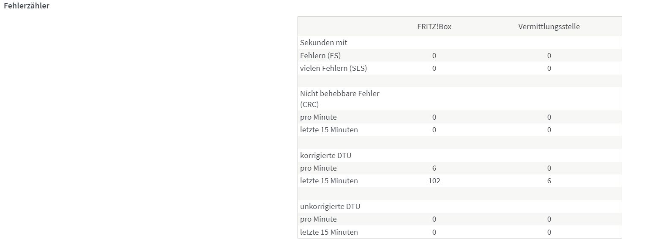Click "pro Minute" under the CRC section
Image resolution: width=672 pixels, height=241 pixels.
click(x=318, y=117)
